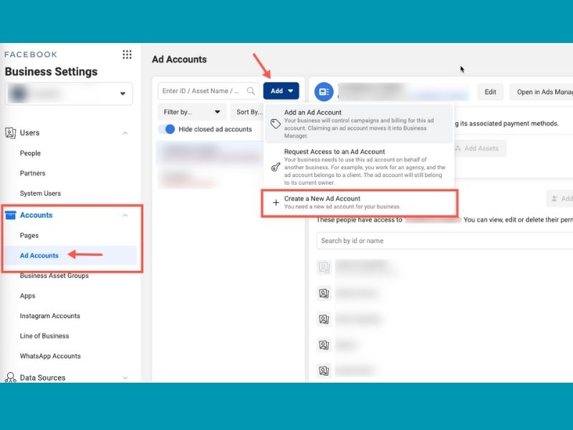Open Instagram Accounts in the sidebar
573x430 pixels.
(49, 316)
